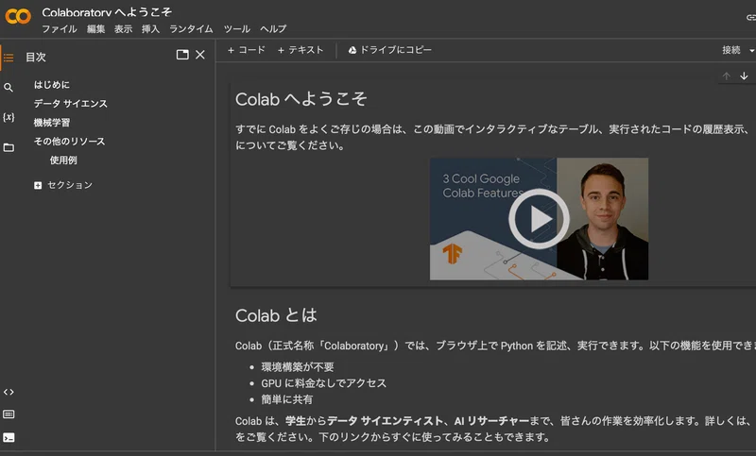Click ドライブにコピー button
This screenshot has width=756, height=456.
[x=389, y=50]
